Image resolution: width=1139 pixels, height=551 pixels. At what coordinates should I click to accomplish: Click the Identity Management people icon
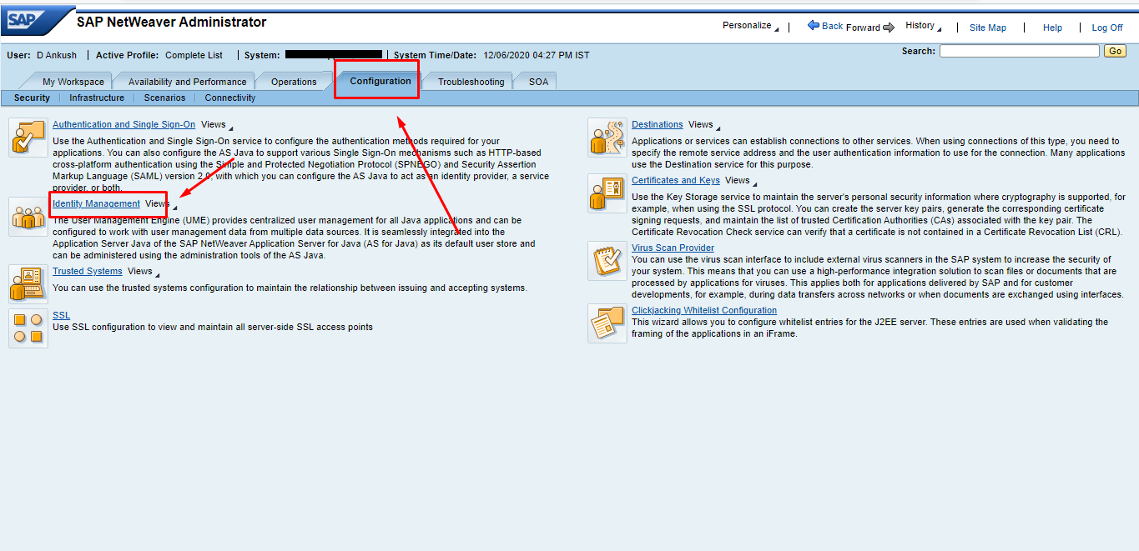[x=28, y=218]
